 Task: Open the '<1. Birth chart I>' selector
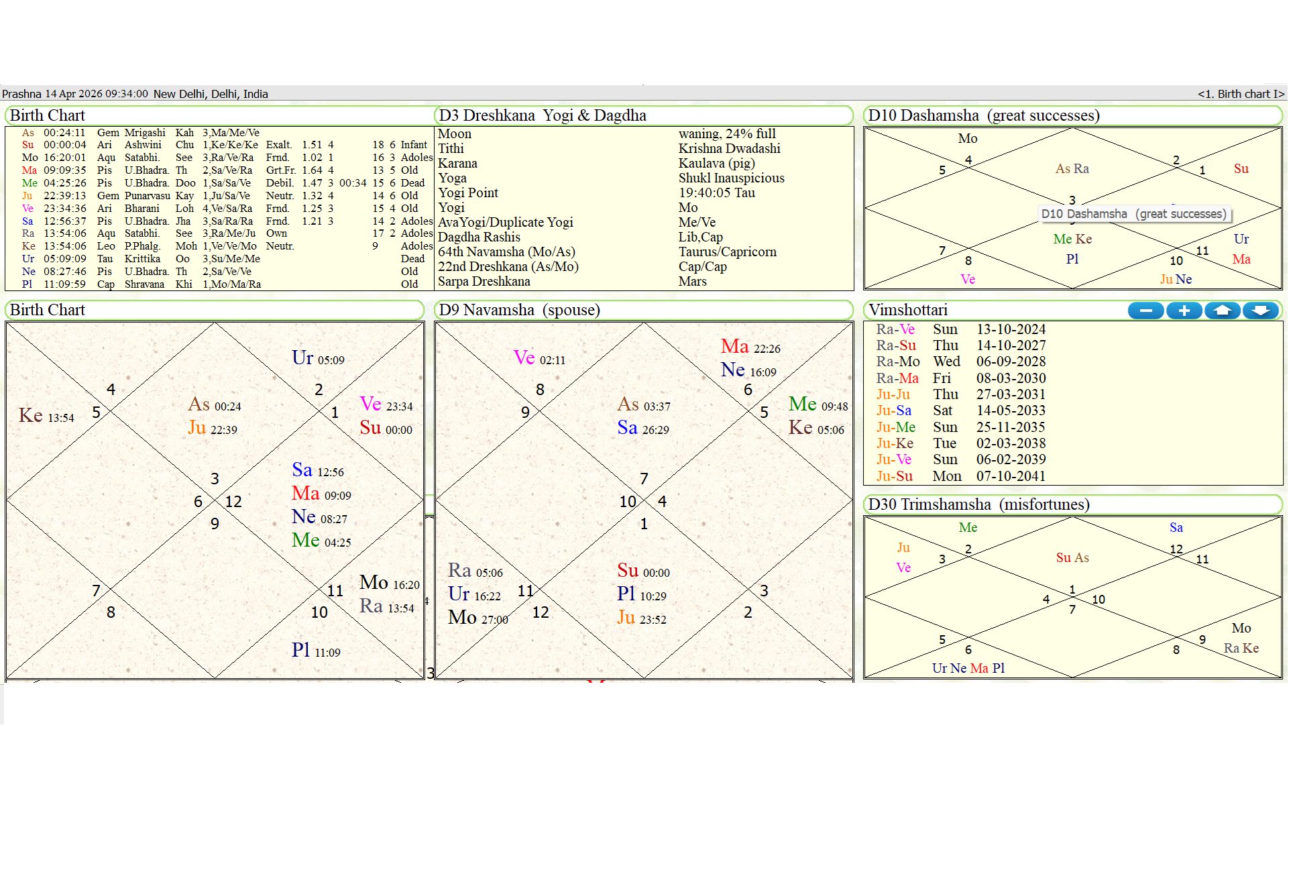(1240, 94)
